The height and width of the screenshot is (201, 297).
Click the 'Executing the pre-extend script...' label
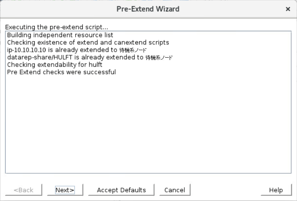click(x=57, y=27)
